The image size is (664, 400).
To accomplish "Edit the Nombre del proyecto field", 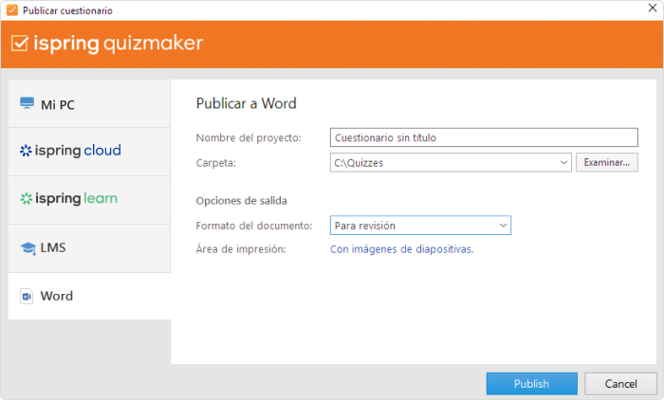I will (484, 137).
